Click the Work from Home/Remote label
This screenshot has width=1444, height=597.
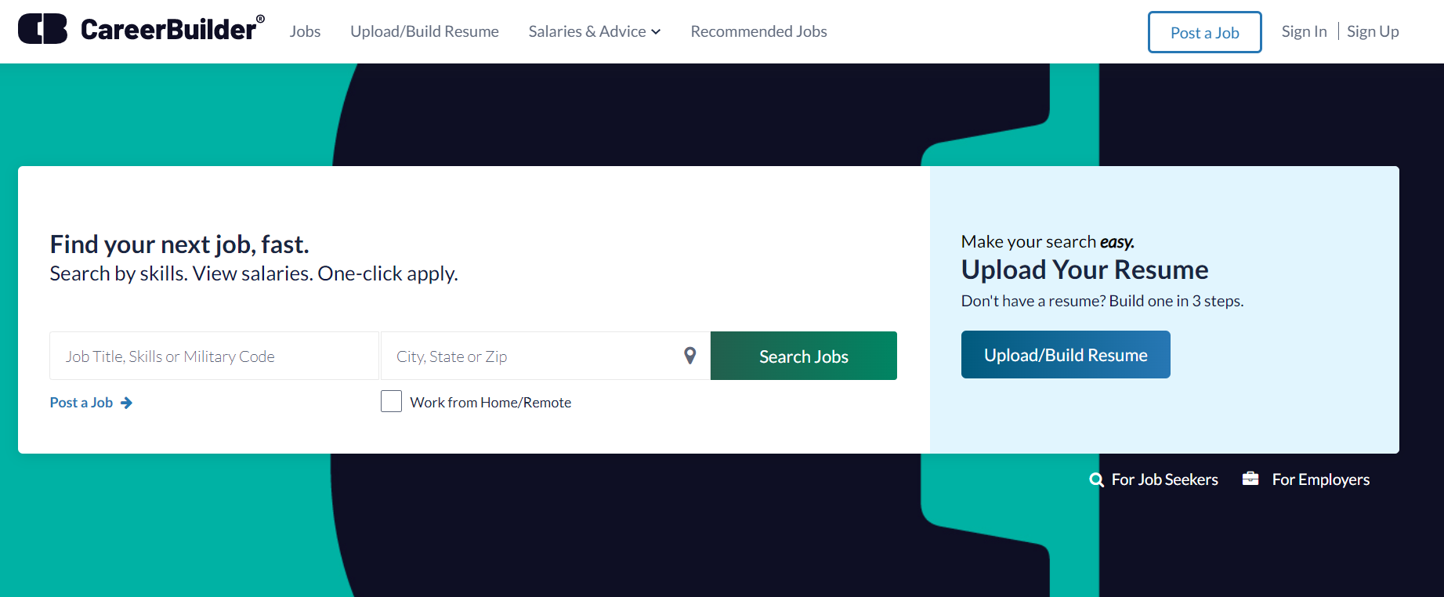coord(490,403)
